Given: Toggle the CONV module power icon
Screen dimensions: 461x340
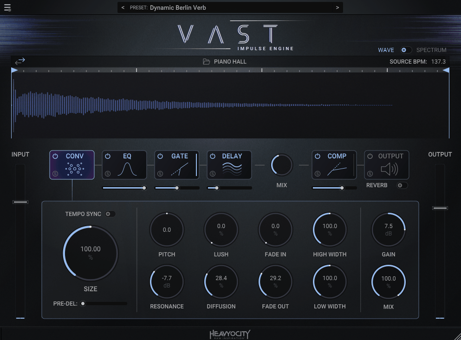Looking at the screenshot, I should click(x=55, y=156).
